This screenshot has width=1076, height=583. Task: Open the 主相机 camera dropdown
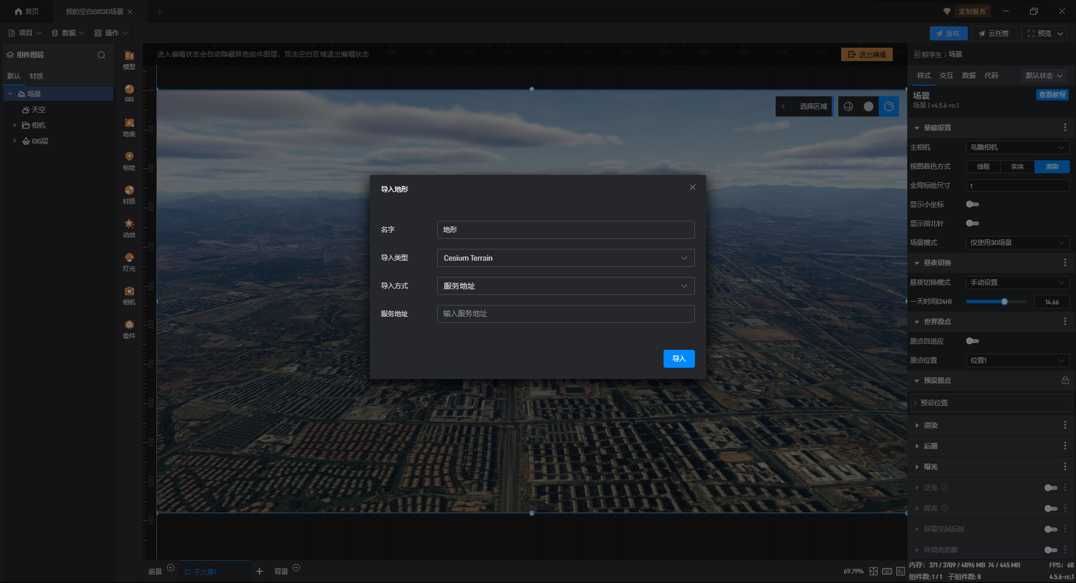(1017, 147)
